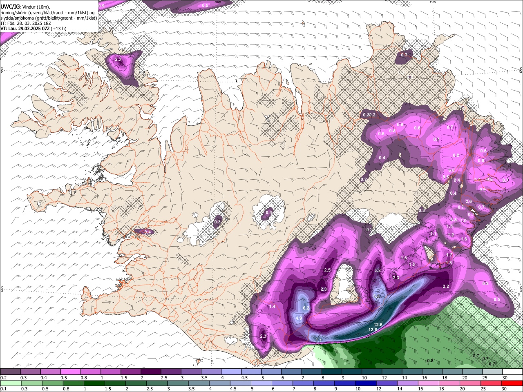This screenshot has height=392, width=523.
Task: Click the 1.8 precipitation value on the map
Action: click(x=449, y=263)
